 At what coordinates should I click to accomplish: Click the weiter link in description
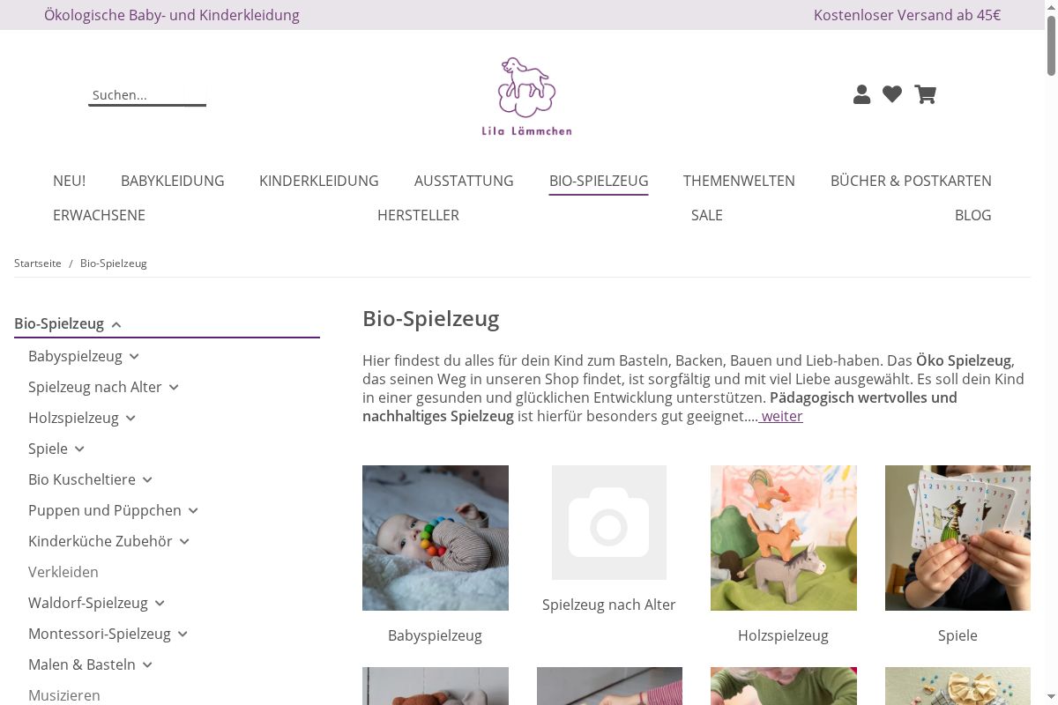(781, 416)
